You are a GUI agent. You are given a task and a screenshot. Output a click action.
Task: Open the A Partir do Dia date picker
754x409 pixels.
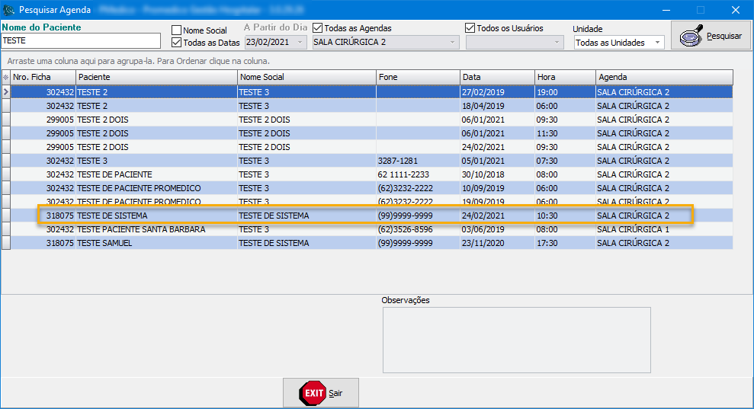tap(300, 43)
